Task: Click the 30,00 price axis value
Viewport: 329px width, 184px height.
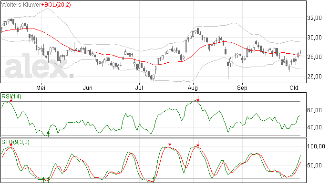Action: (x=314, y=38)
